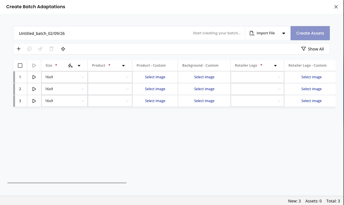
Task: Click the filter funnel icon
Action: [304, 49]
